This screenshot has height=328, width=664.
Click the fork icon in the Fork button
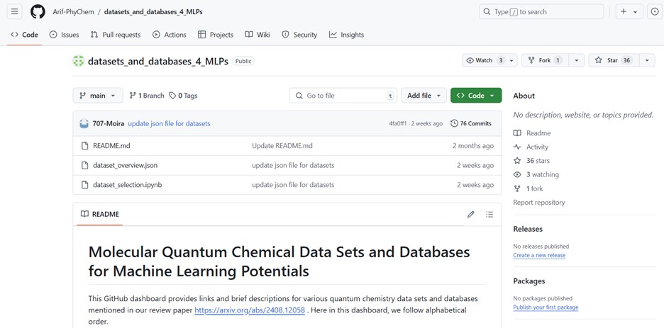[x=531, y=60]
